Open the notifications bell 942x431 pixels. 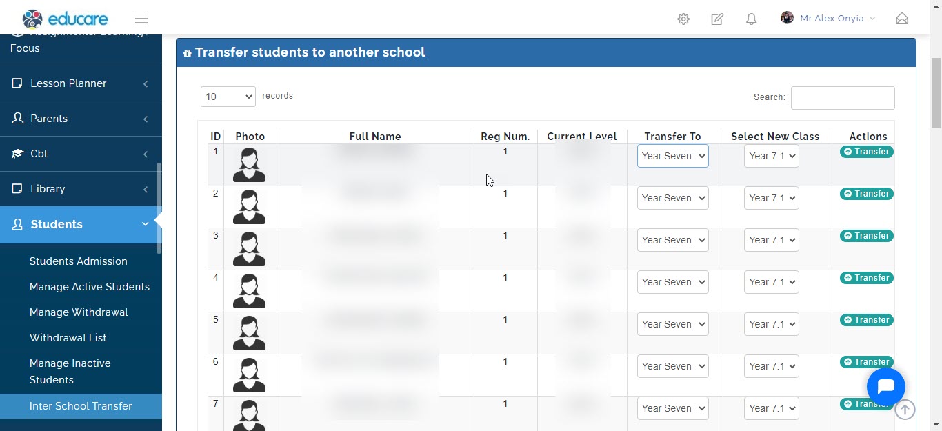coord(752,19)
